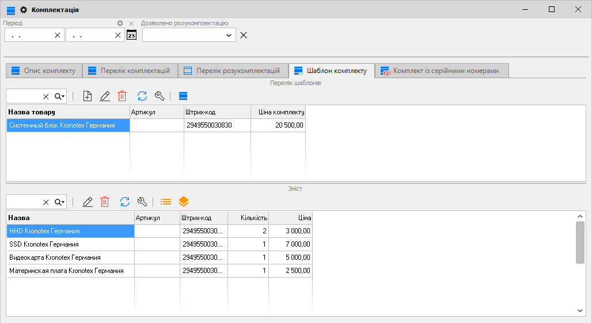Open wrench settings in templates toolbar
The width and height of the screenshot is (592, 323).
point(160,96)
